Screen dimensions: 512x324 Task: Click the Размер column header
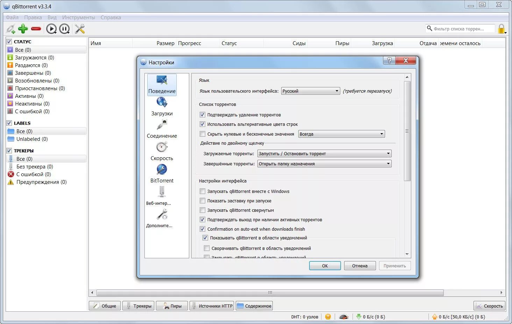click(x=154, y=43)
